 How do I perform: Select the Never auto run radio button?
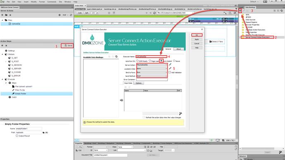174,61
